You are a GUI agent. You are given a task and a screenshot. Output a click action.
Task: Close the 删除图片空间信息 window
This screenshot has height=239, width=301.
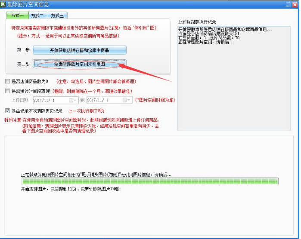pyautogui.click(x=295, y=5)
